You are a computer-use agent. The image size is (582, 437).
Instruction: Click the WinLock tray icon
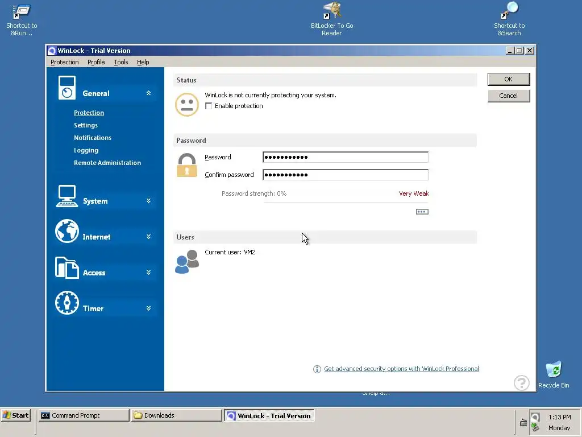pyautogui.click(x=535, y=417)
